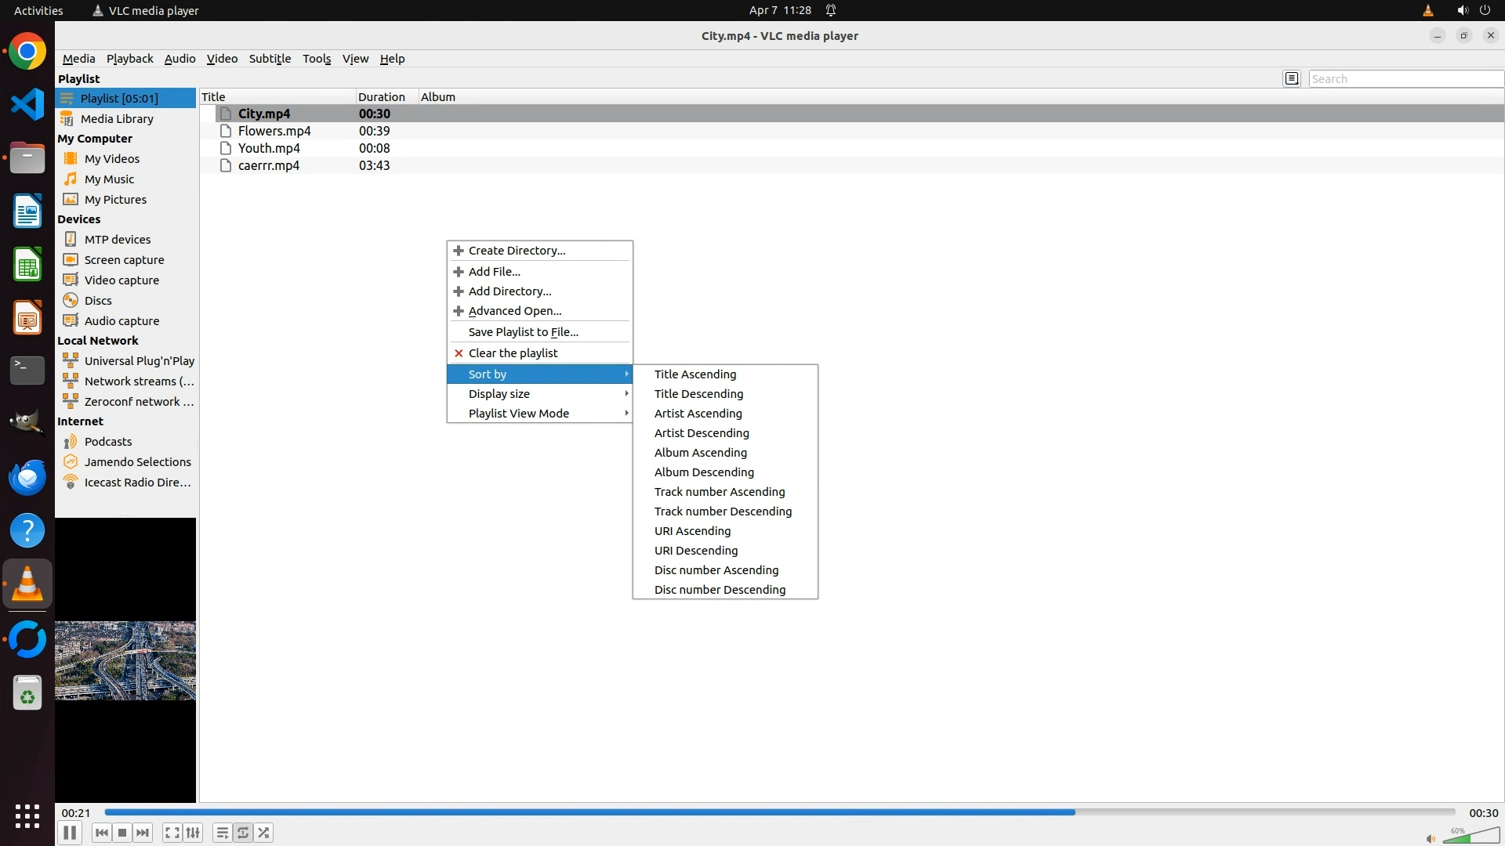Viewport: 1505px width, 846px height.
Task: Choose Title Ascending sort option
Action: point(695,374)
